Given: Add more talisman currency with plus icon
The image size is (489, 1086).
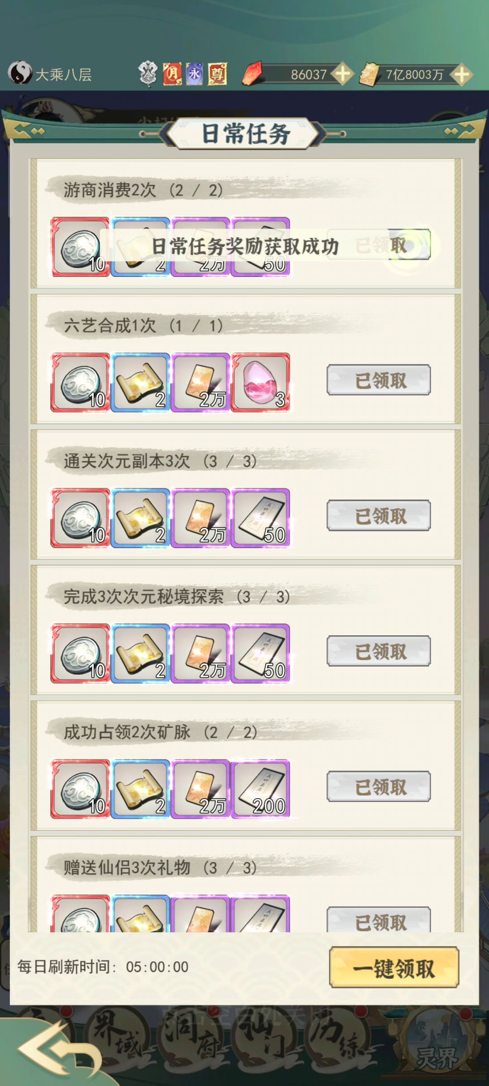Looking at the screenshot, I should pos(461,74).
